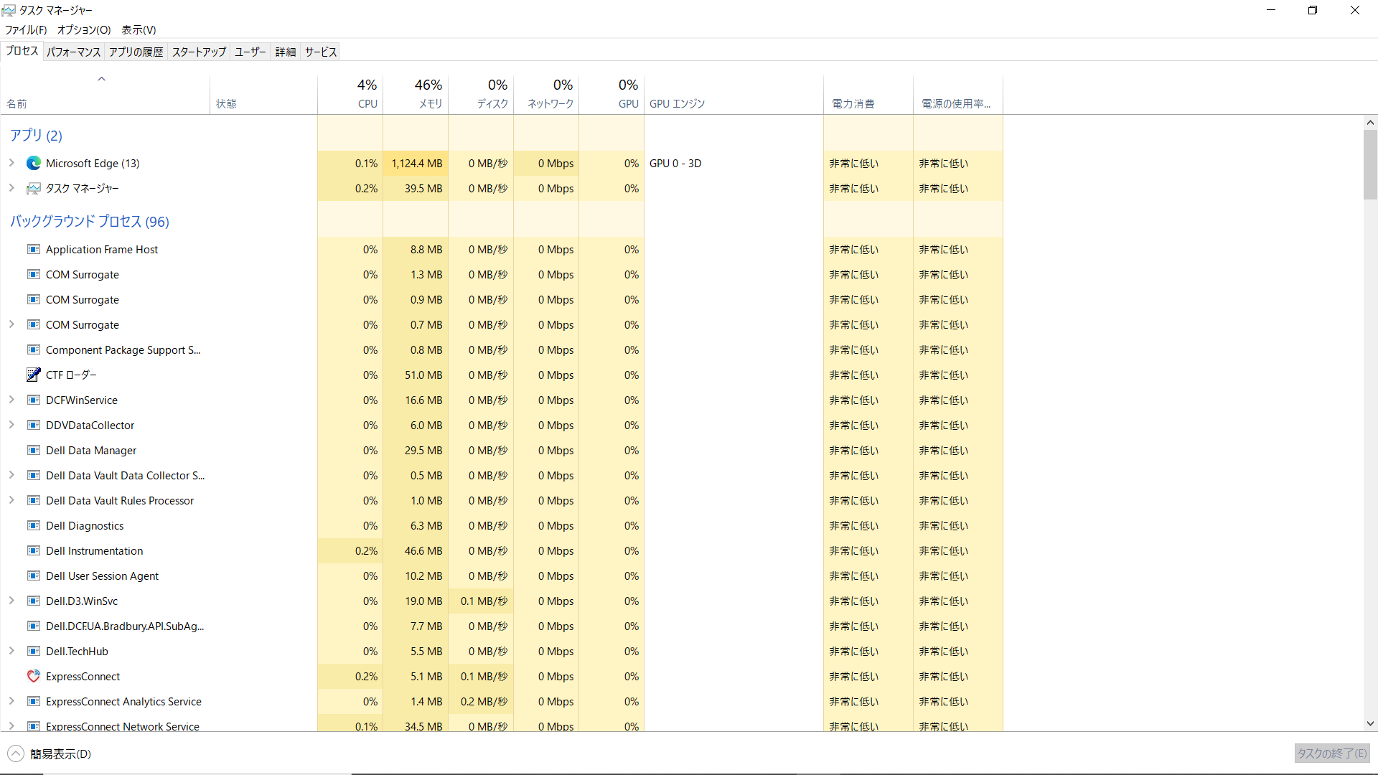Viewport: 1378px width, 775px height.
Task: Click the Dell.DCF.UA.Bradbury process icon
Action: pos(34,626)
